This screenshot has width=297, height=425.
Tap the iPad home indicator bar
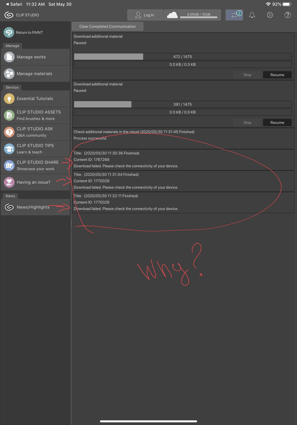(148, 421)
